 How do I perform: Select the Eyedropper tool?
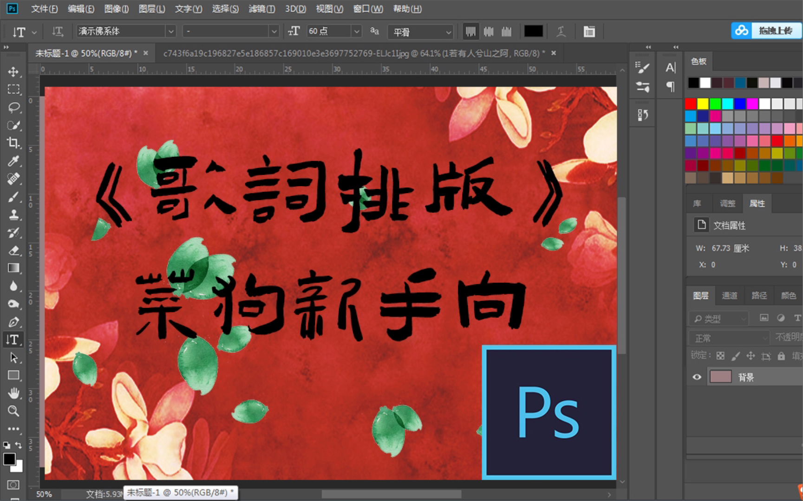click(13, 161)
